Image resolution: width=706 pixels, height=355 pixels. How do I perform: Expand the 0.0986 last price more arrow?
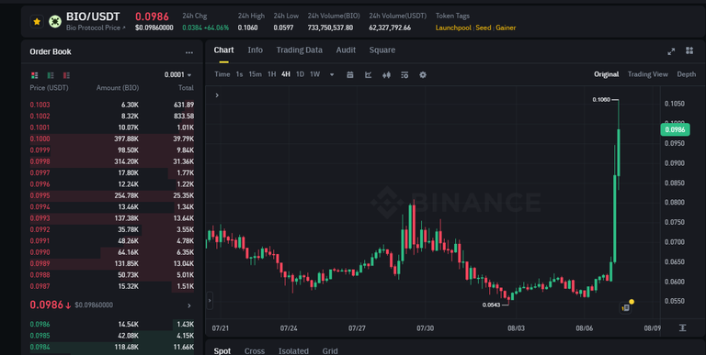(x=189, y=305)
